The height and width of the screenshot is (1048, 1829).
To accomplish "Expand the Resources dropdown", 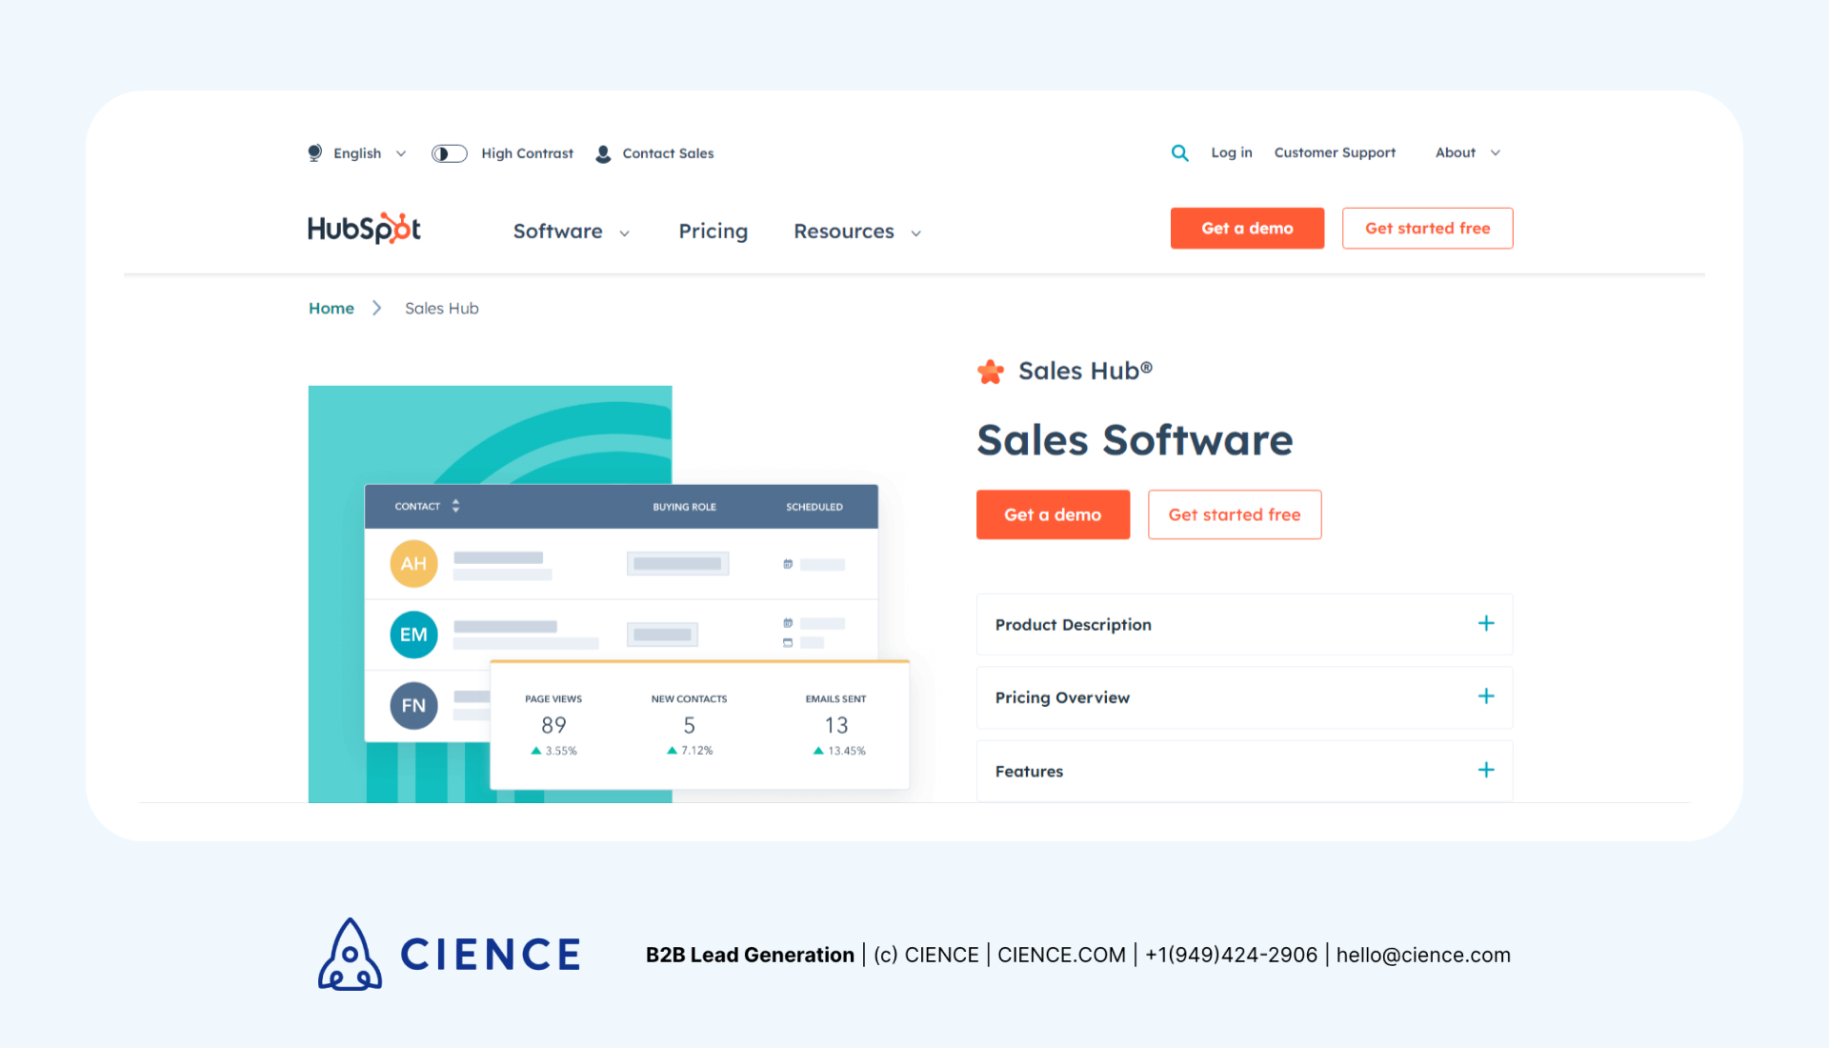I will pos(855,232).
